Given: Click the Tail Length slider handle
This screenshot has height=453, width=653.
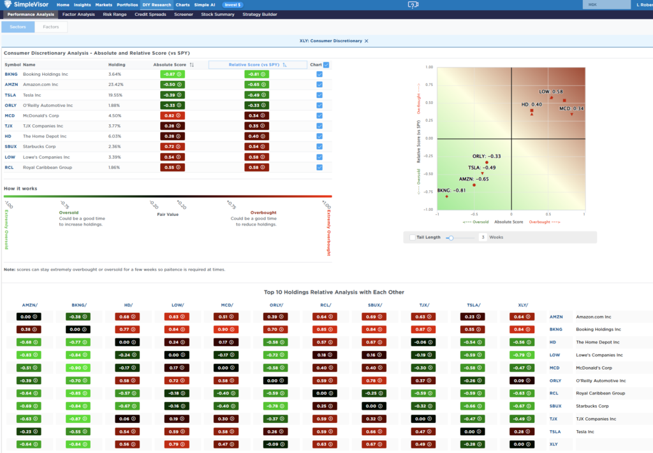Looking at the screenshot, I should [x=451, y=237].
